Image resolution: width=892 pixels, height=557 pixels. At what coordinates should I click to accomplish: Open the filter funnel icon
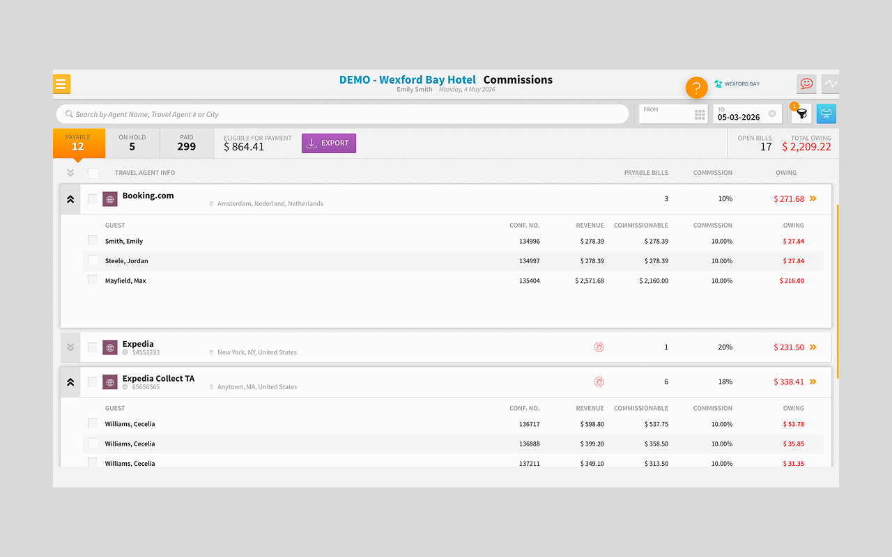(x=801, y=113)
